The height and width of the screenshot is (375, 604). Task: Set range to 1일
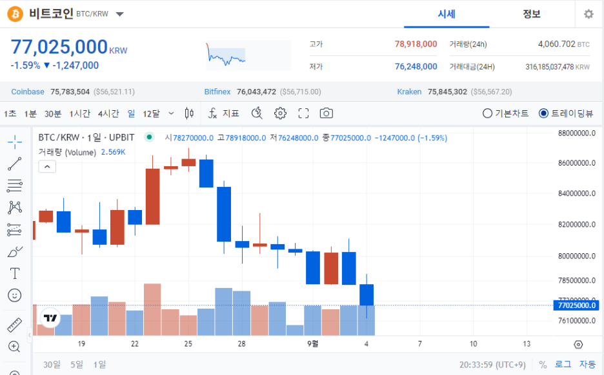tap(99, 364)
